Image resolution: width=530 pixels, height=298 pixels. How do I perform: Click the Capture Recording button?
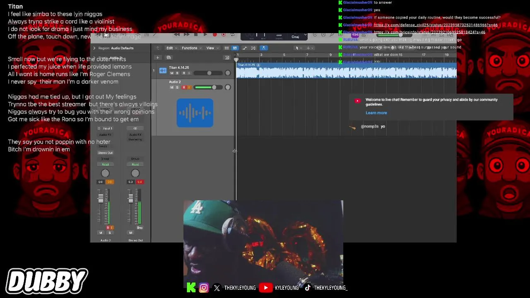click(x=224, y=35)
